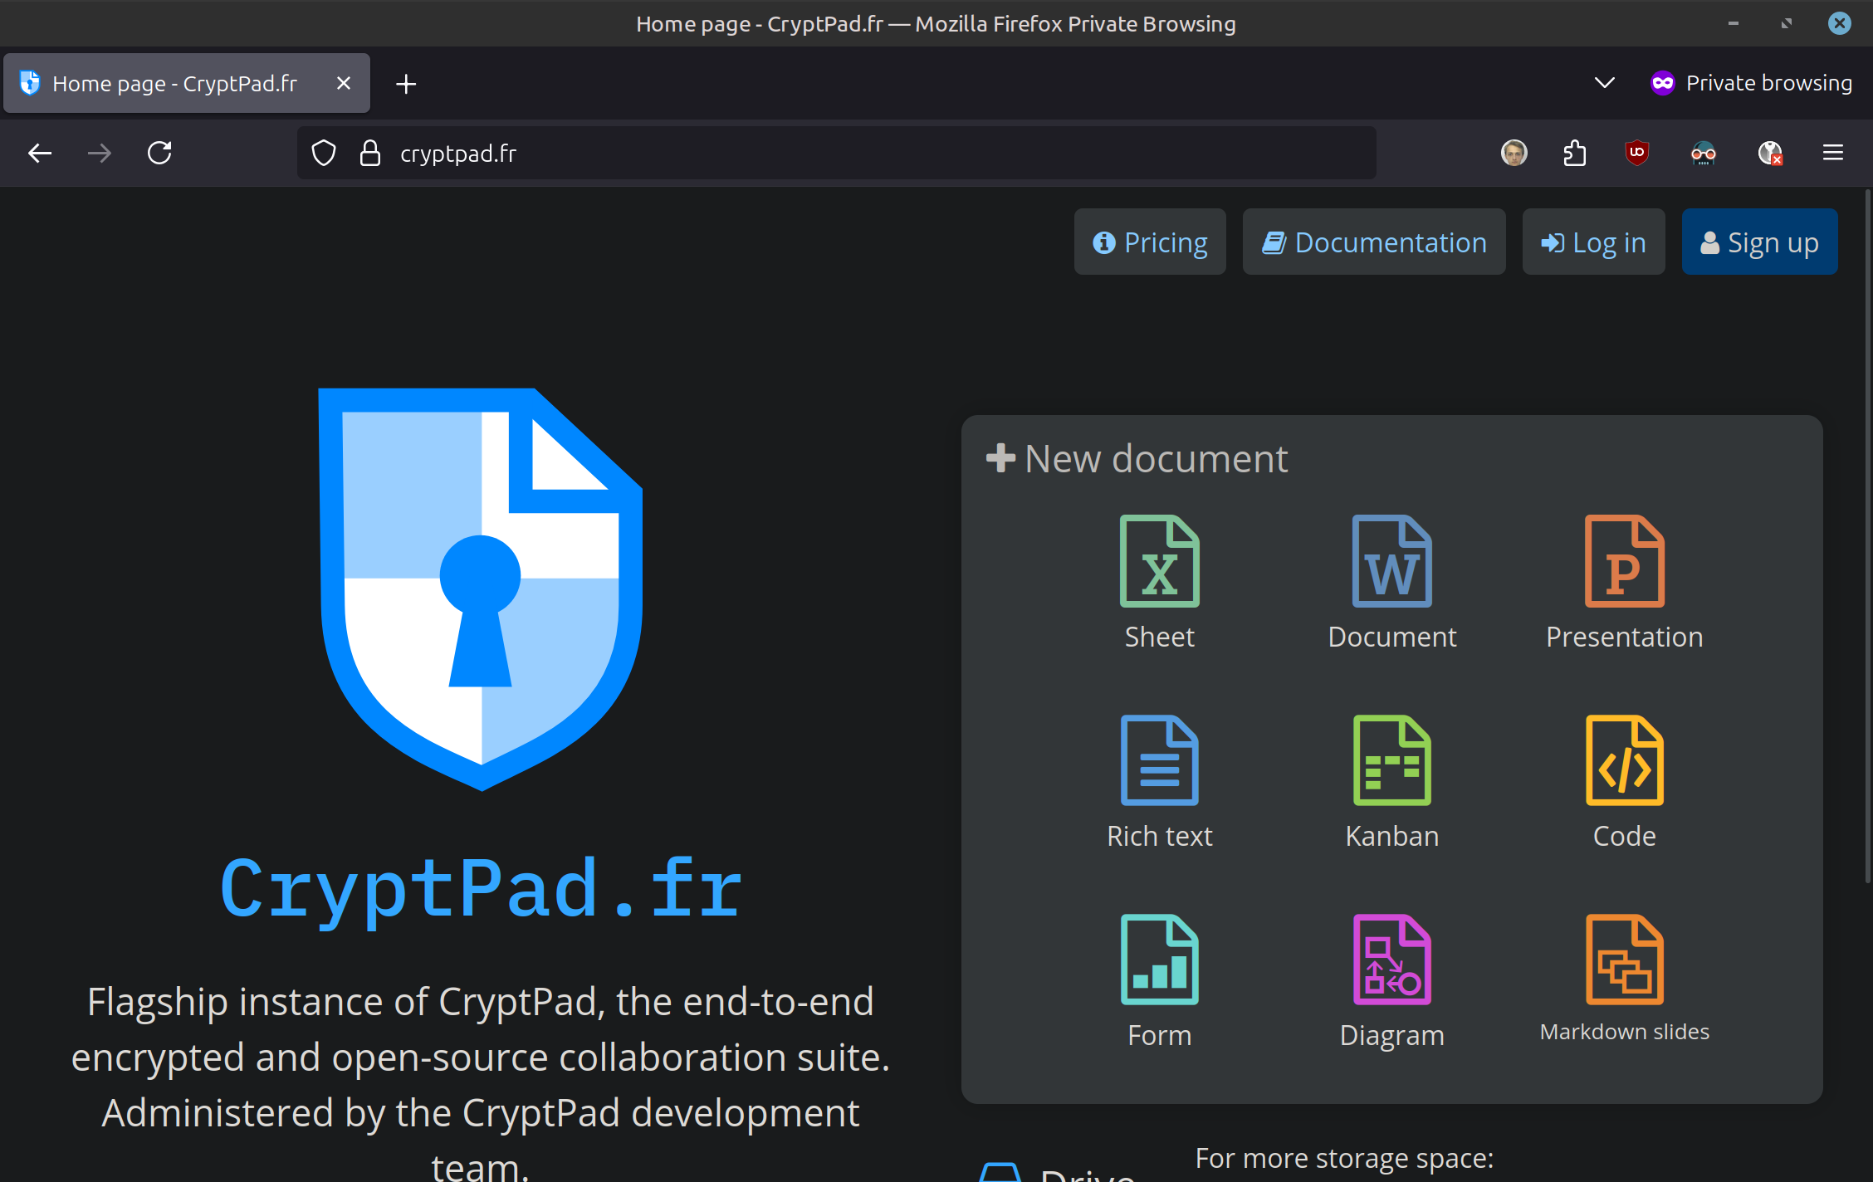
Task: Open the Firefox hamburger menu
Action: (x=1833, y=153)
